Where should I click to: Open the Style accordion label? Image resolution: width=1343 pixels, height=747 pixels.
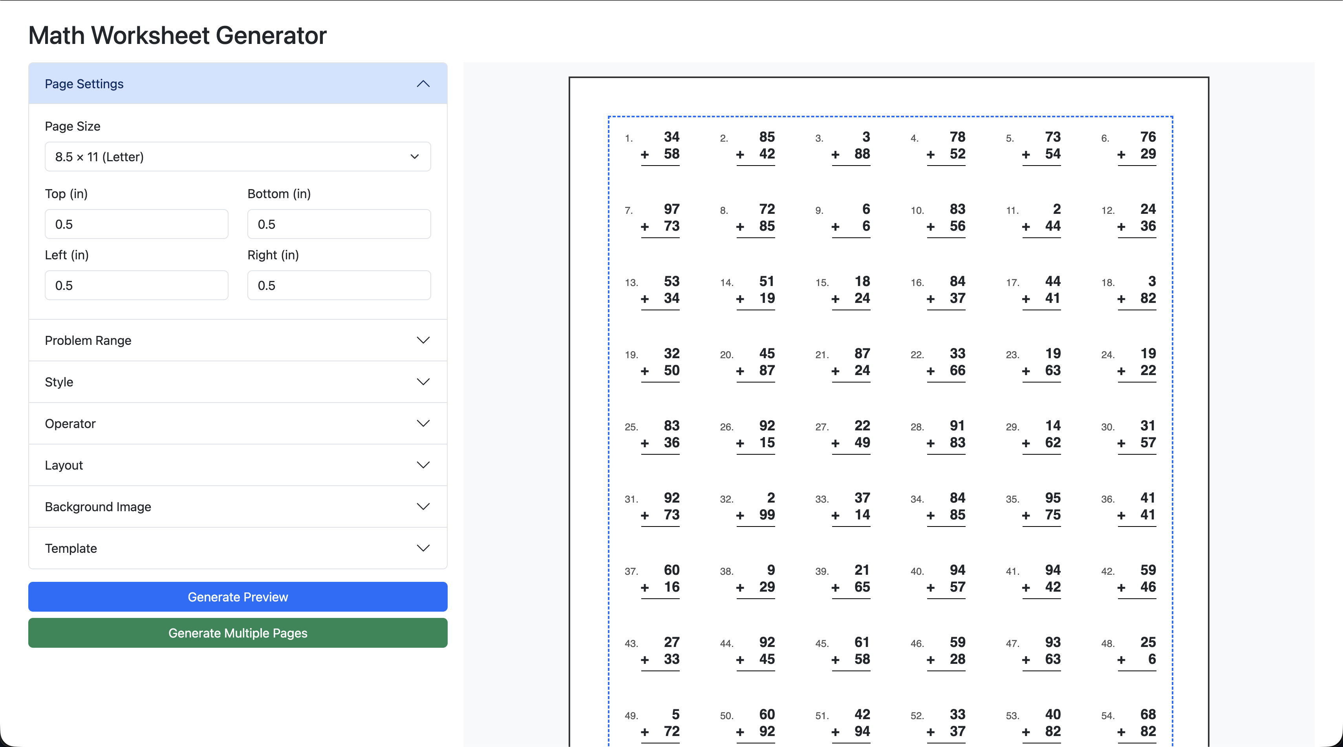pos(59,382)
